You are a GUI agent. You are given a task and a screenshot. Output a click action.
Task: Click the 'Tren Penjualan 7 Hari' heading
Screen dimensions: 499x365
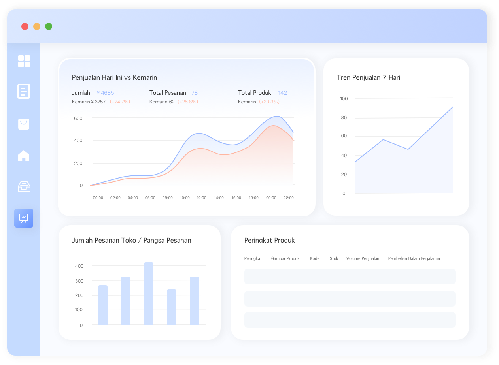369,77
